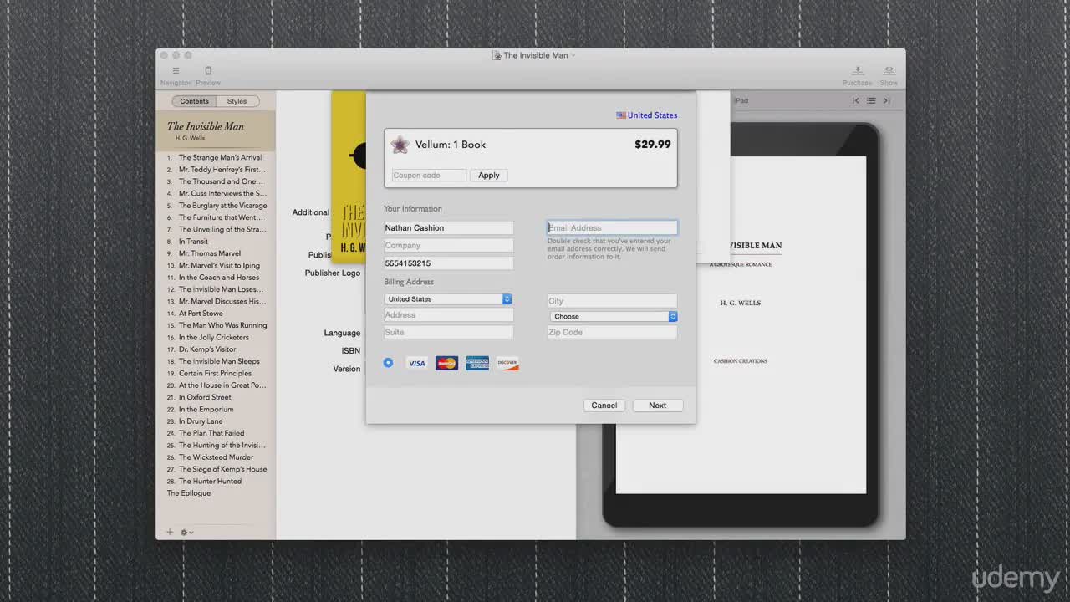The width and height of the screenshot is (1070, 602).
Task: Click the name field Nathan Cashion
Action: 448,227
